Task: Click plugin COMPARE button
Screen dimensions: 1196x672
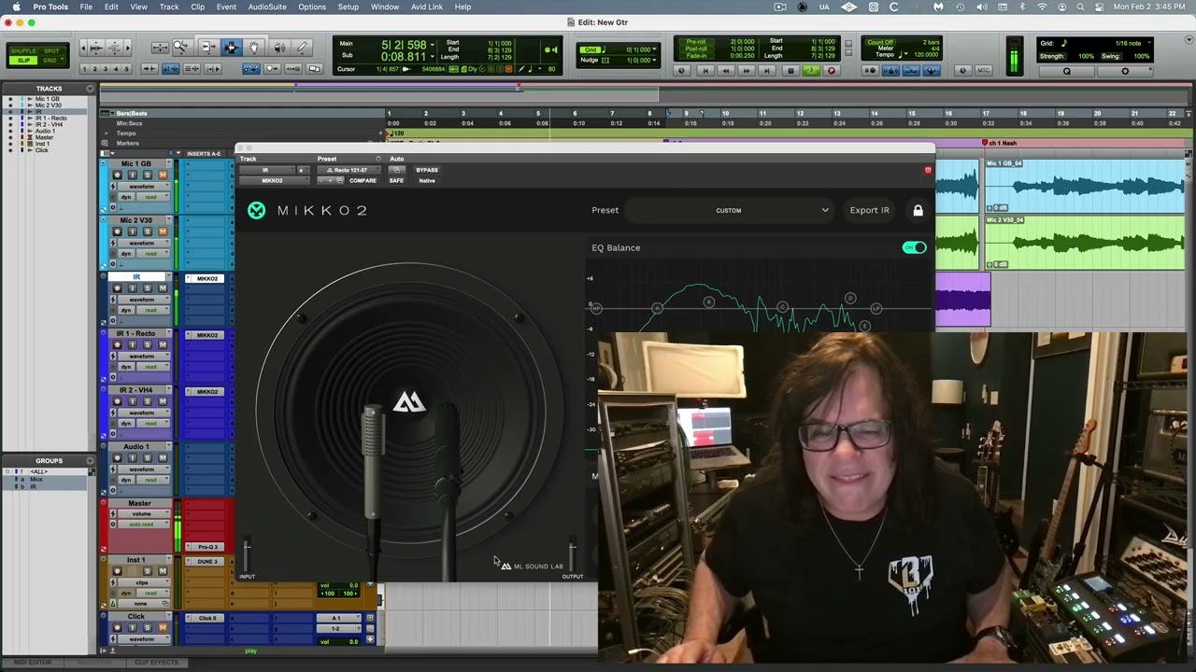Action: point(363,180)
